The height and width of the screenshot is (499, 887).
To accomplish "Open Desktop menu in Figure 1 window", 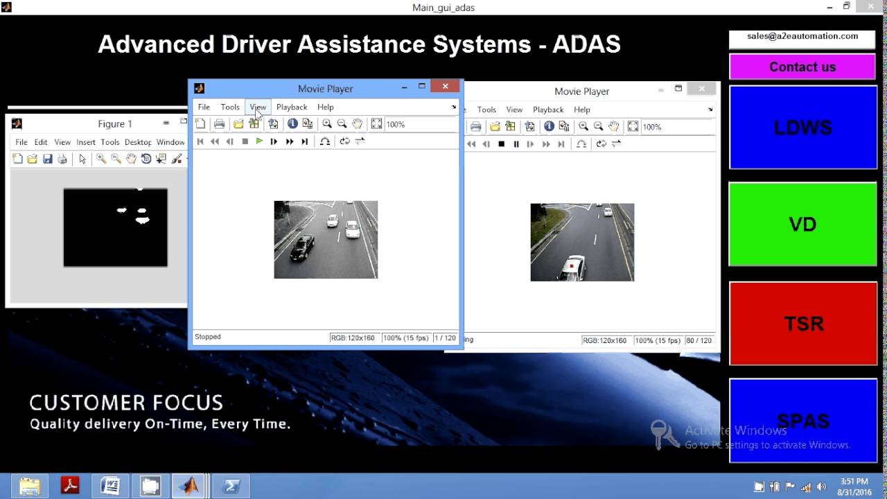I will (138, 142).
